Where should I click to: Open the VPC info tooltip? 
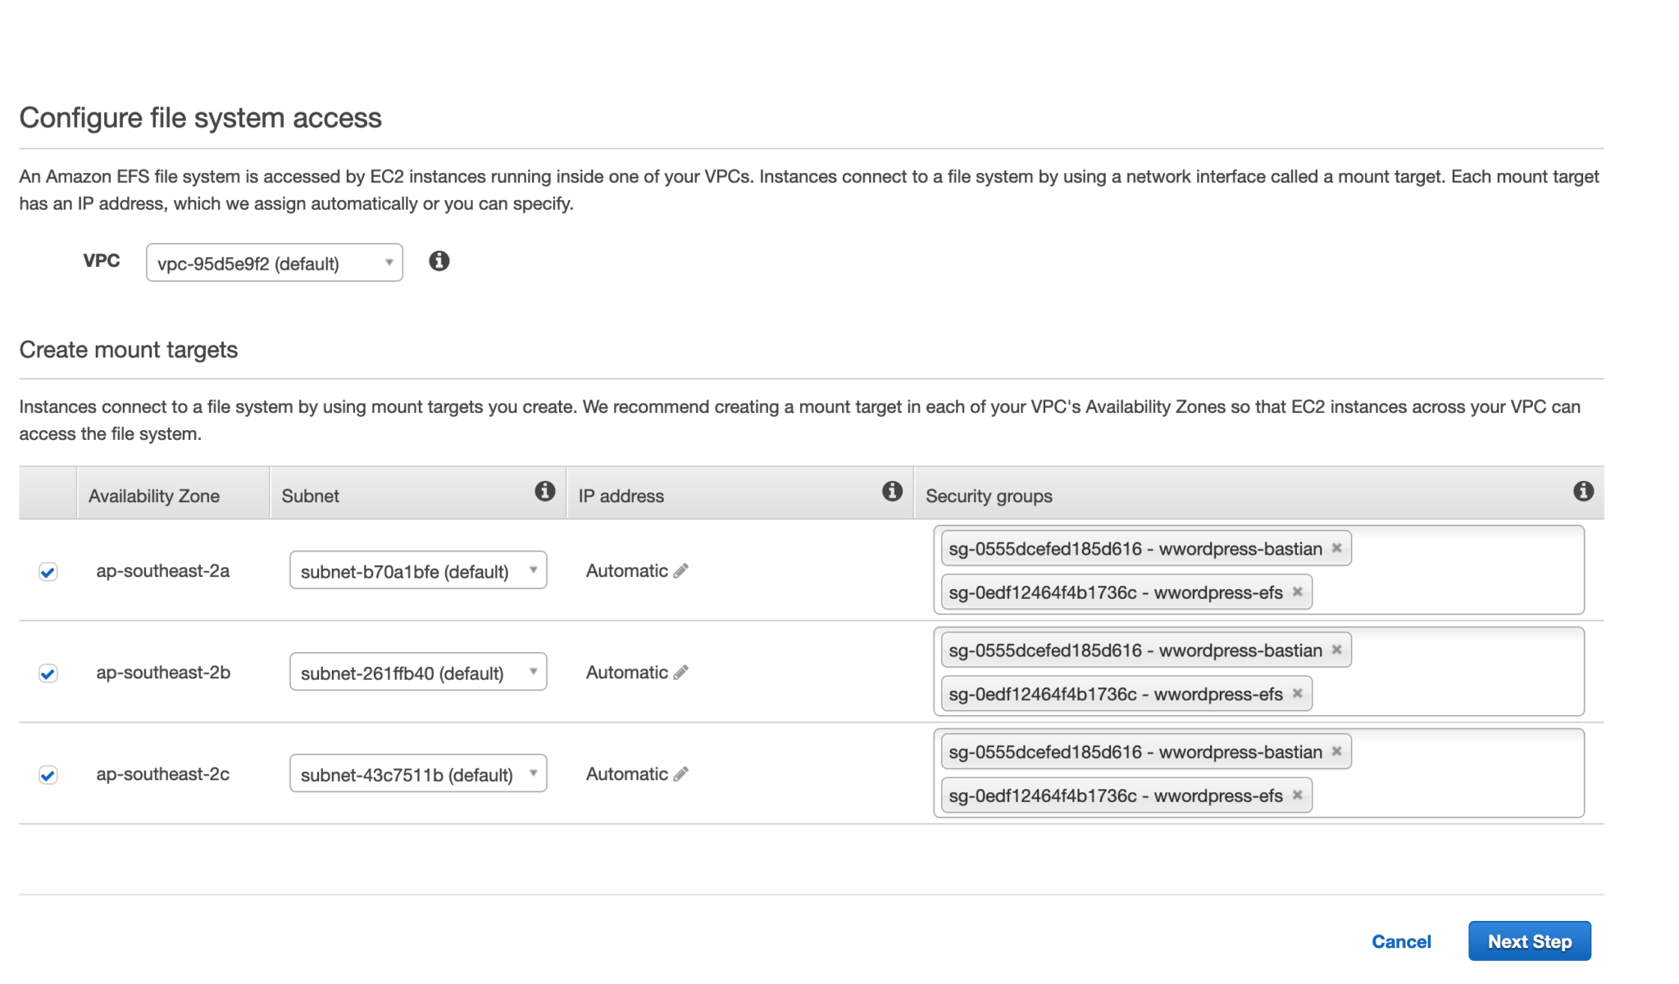coord(439,261)
